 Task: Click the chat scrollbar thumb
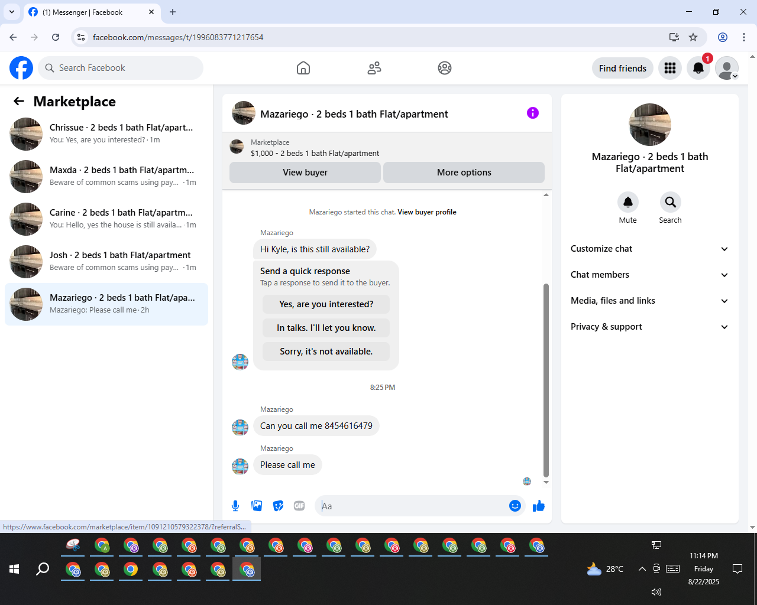pos(546,380)
